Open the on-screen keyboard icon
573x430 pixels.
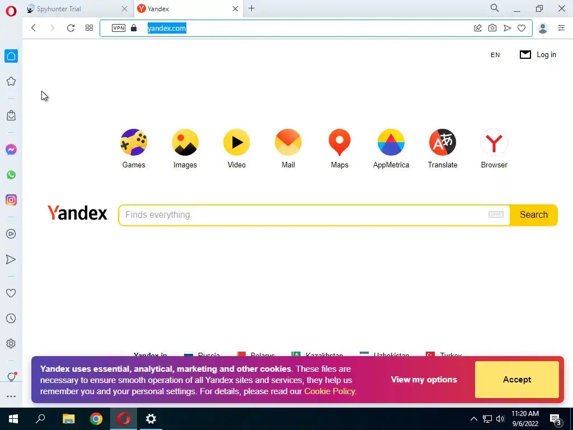tap(496, 214)
